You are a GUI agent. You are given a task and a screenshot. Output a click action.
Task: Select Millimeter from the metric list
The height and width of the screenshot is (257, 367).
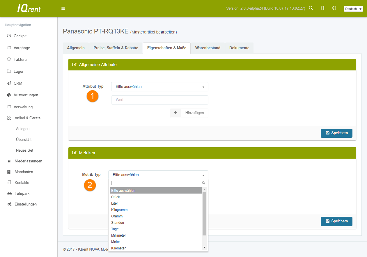click(x=156, y=235)
